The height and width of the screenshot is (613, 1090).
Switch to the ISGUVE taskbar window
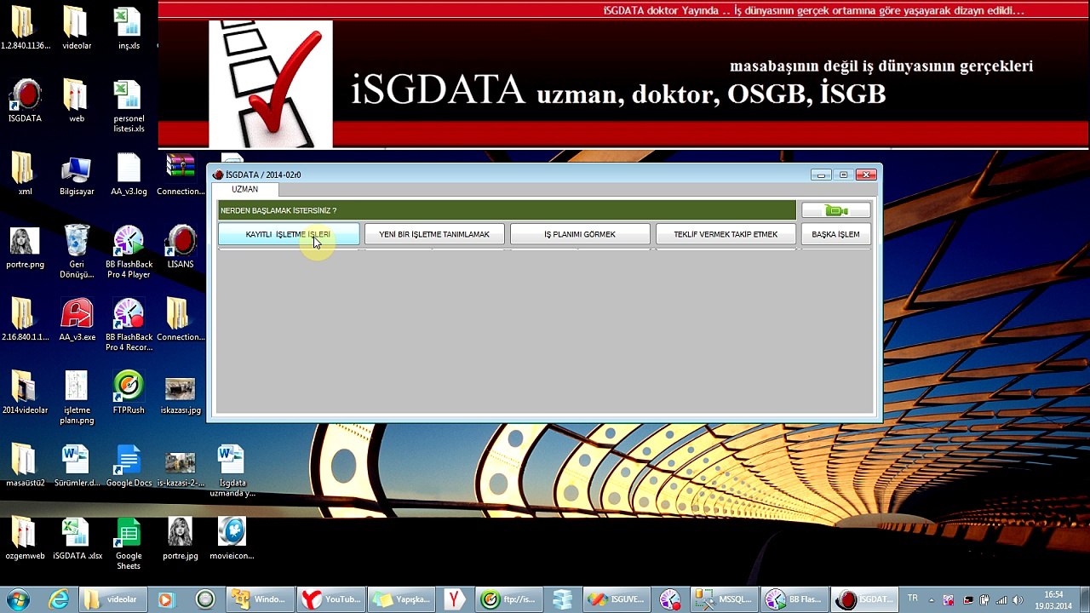tap(617, 599)
